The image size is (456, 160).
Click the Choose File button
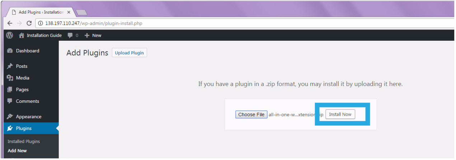coord(251,115)
